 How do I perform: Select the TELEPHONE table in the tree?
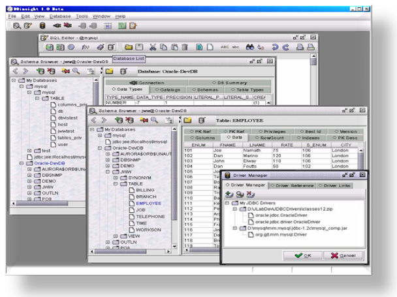(150, 217)
